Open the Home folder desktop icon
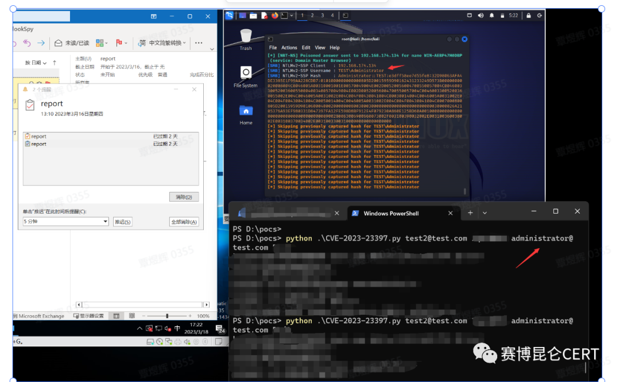 pos(246,115)
